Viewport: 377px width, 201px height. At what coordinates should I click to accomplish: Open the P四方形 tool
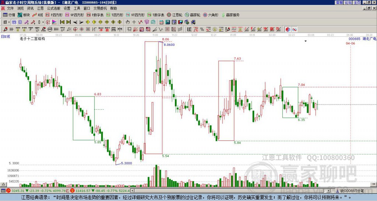(54, 15)
